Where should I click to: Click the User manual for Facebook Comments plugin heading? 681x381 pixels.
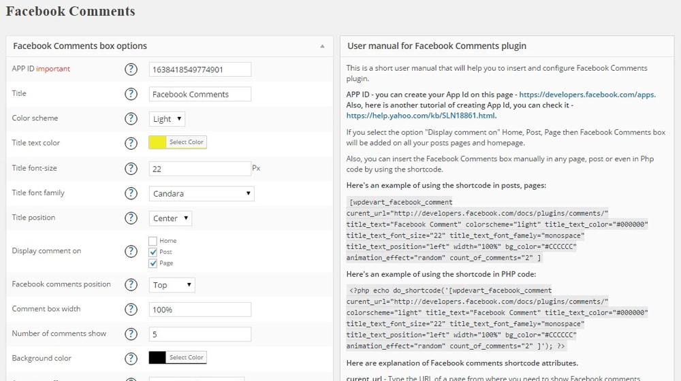click(x=437, y=46)
